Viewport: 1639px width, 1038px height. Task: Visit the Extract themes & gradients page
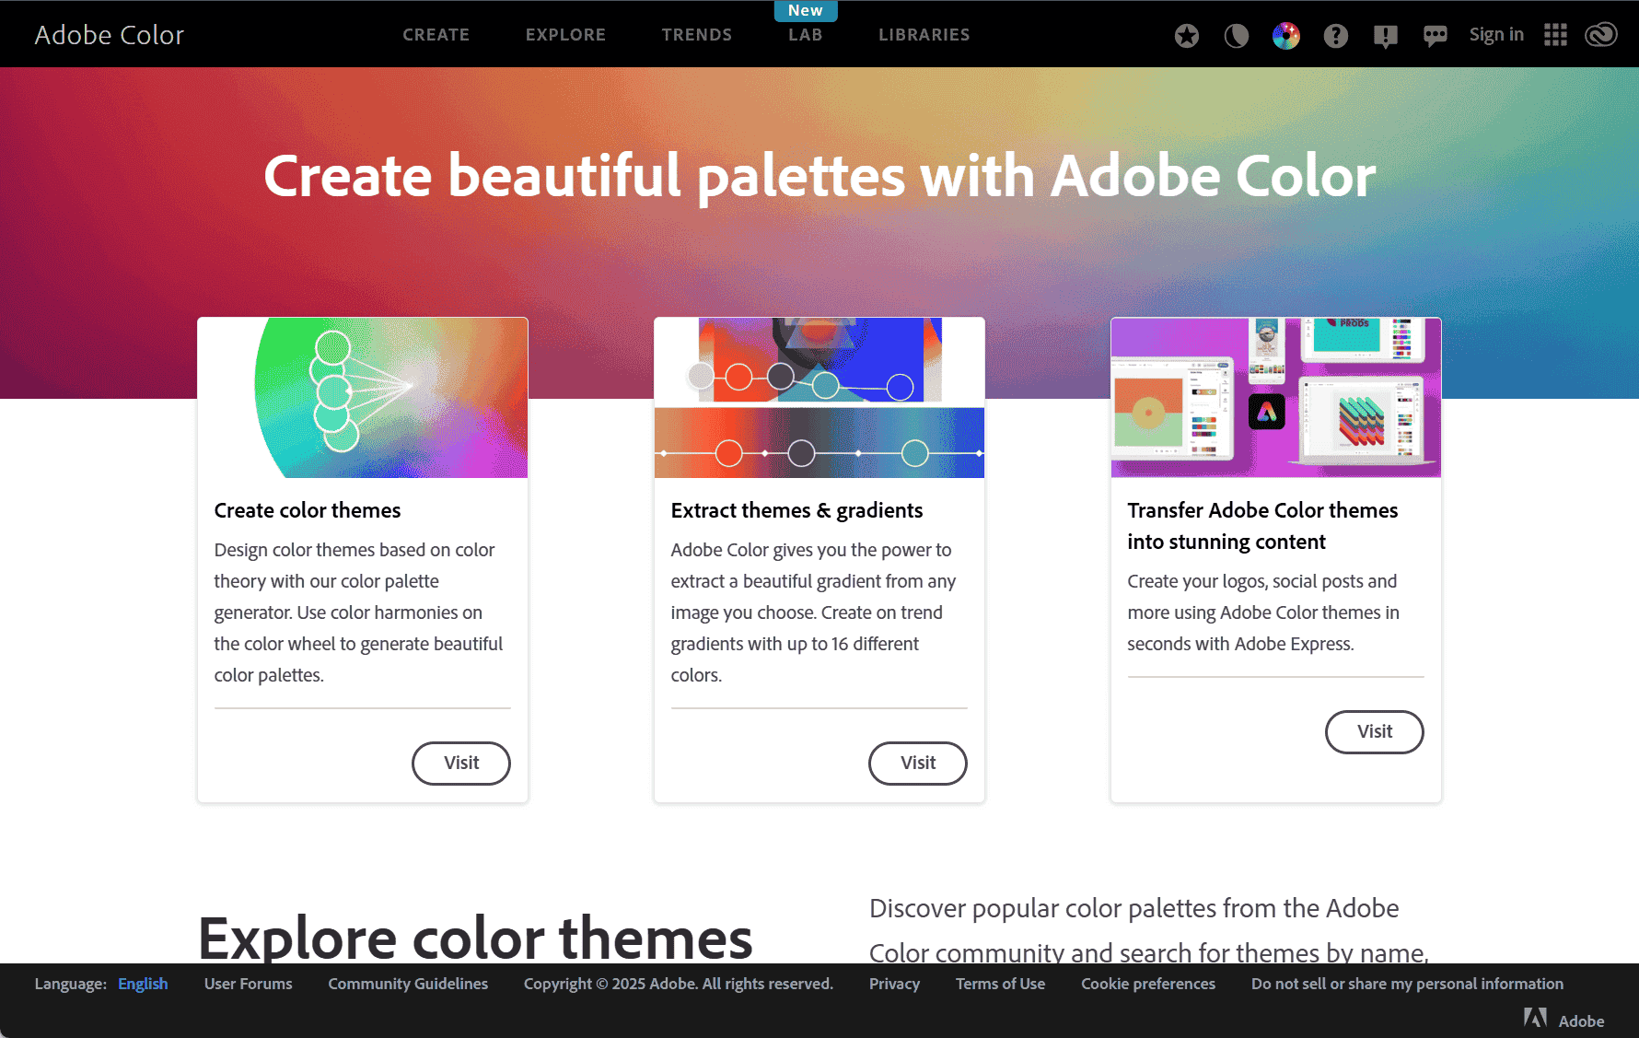pos(917,764)
